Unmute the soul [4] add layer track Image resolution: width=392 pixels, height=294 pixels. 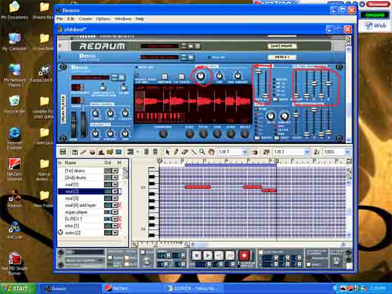(x=119, y=205)
